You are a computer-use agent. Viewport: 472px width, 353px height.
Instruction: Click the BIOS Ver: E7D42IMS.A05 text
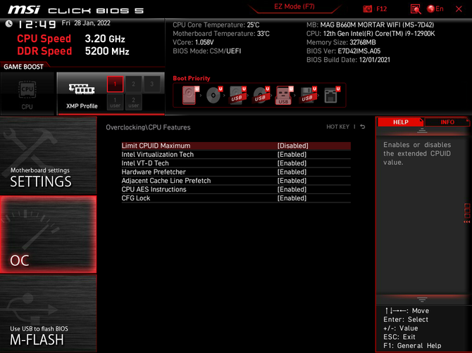(344, 51)
